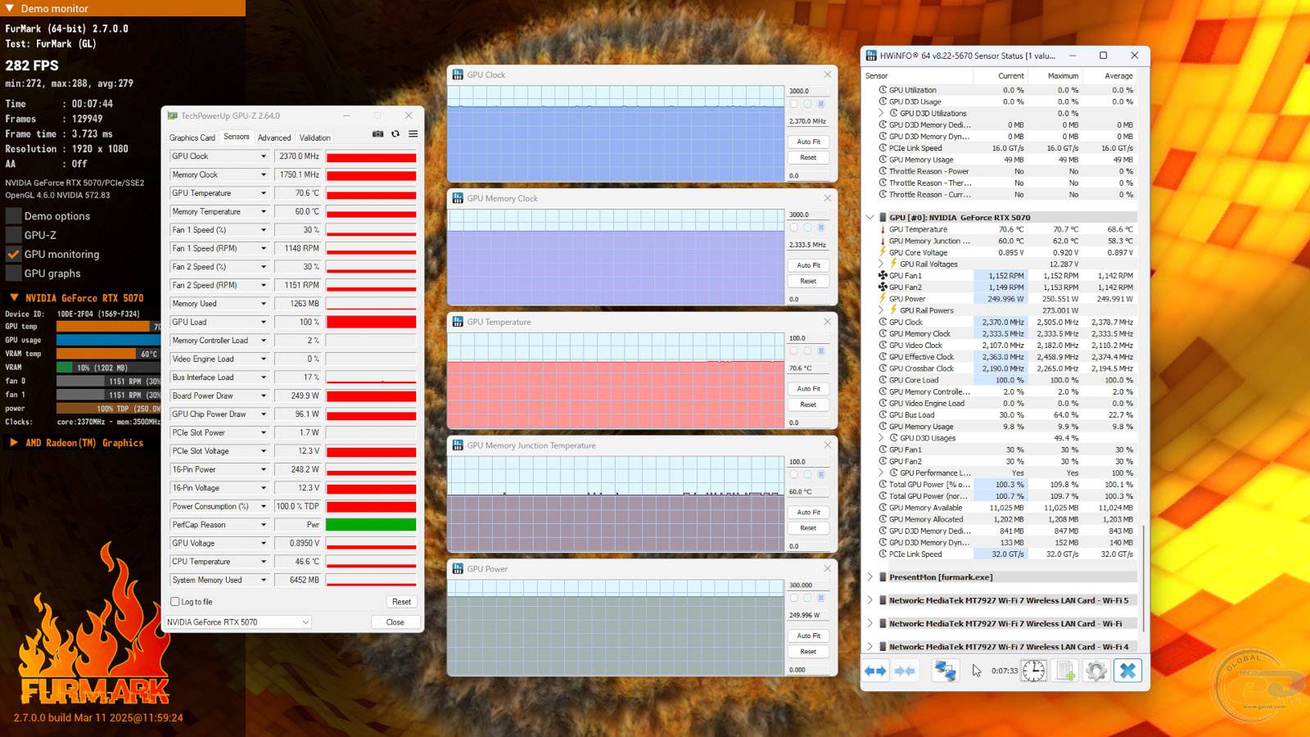The width and height of the screenshot is (1310, 737).
Task: Open the Memory Clock sensor dropdown
Action: pyautogui.click(x=264, y=175)
